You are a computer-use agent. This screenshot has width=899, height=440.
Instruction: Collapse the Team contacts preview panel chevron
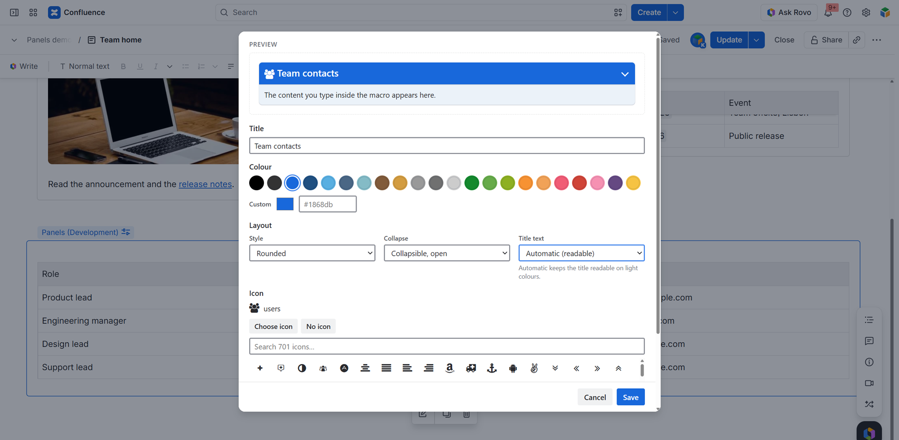(x=624, y=74)
